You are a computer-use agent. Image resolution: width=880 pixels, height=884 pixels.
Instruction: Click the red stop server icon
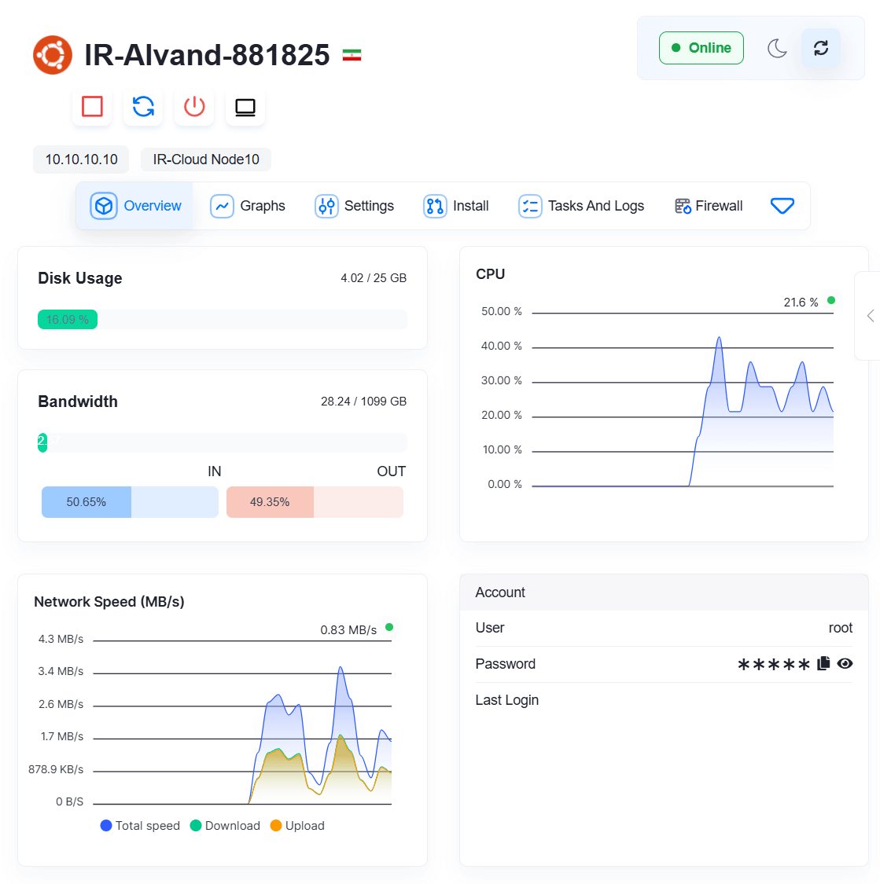pyautogui.click(x=92, y=106)
